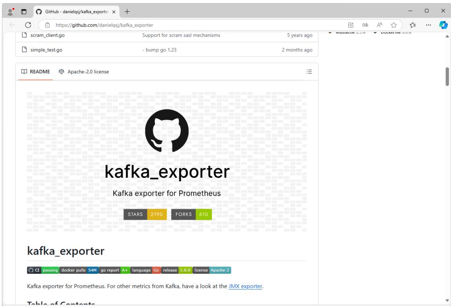Click the CI passing badge
Screen dimensions: 451x306
tap(43, 270)
